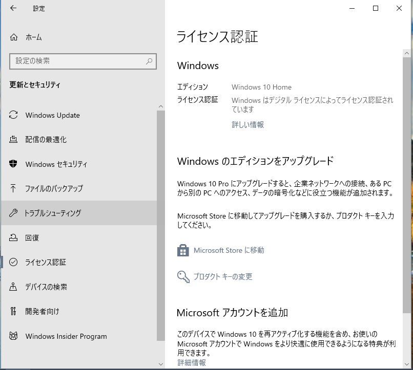Click the Windows セキュリティ shield icon
This screenshot has width=413, height=370.
(x=13, y=164)
